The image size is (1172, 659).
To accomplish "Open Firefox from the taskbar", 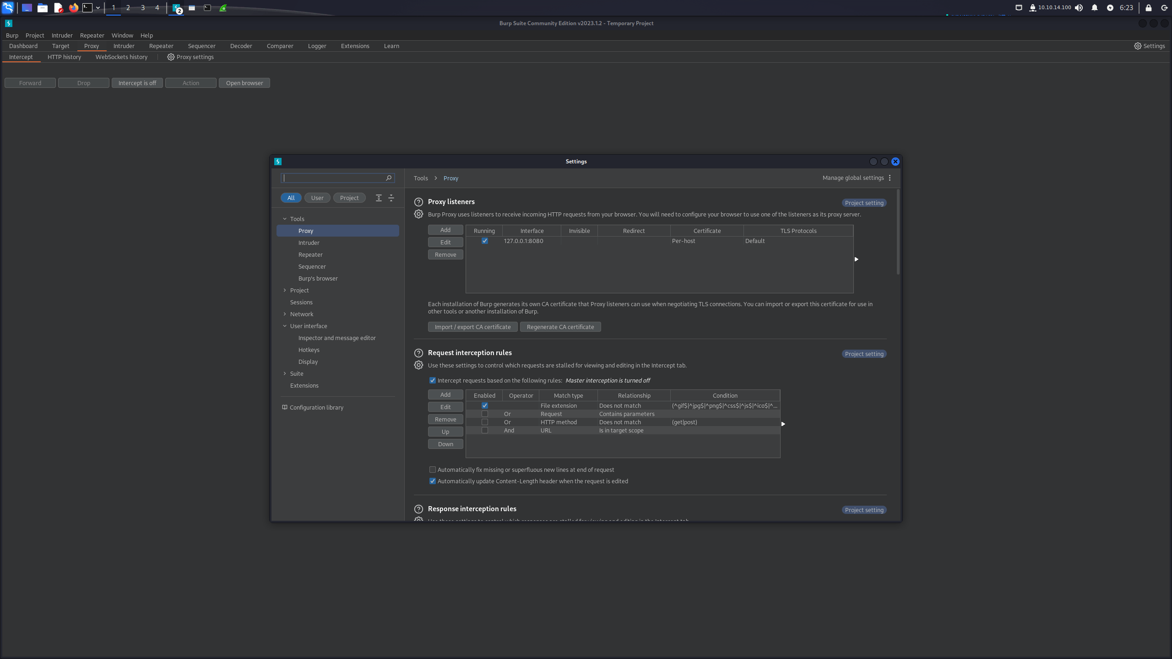I will click(x=73, y=8).
